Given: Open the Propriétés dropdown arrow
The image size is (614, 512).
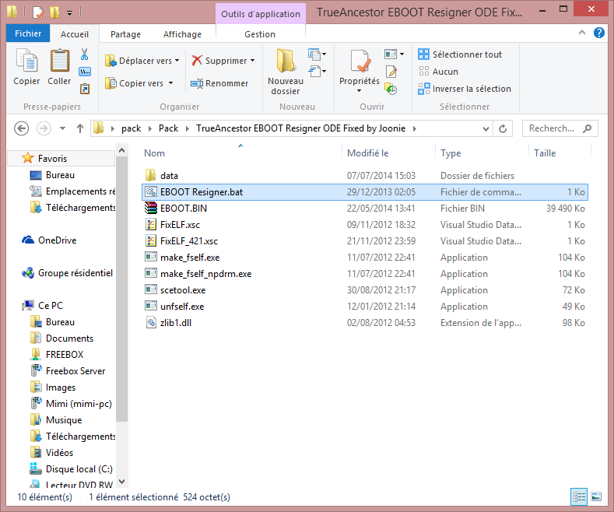Looking at the screenshot, I should [x=359, y=91].
